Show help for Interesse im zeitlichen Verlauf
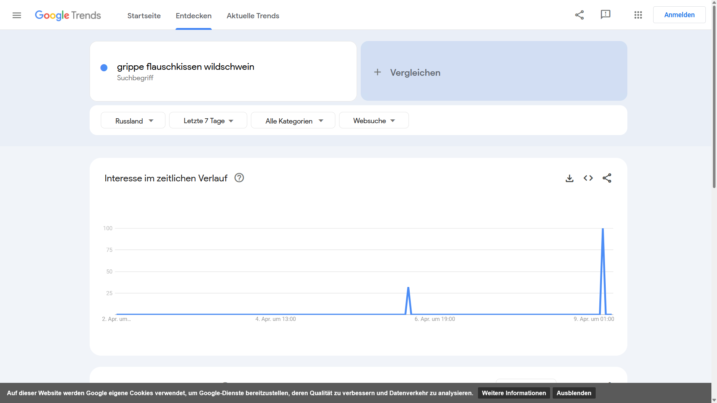The width and height of the screenshot is (717, 403). tap(239, 178)
